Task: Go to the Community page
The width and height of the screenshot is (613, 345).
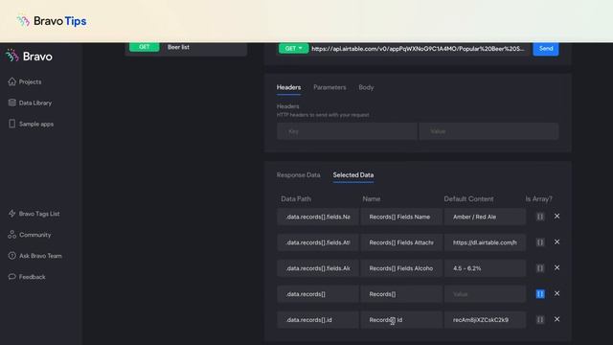Action: pyautogui.click(x=30, y=235)
